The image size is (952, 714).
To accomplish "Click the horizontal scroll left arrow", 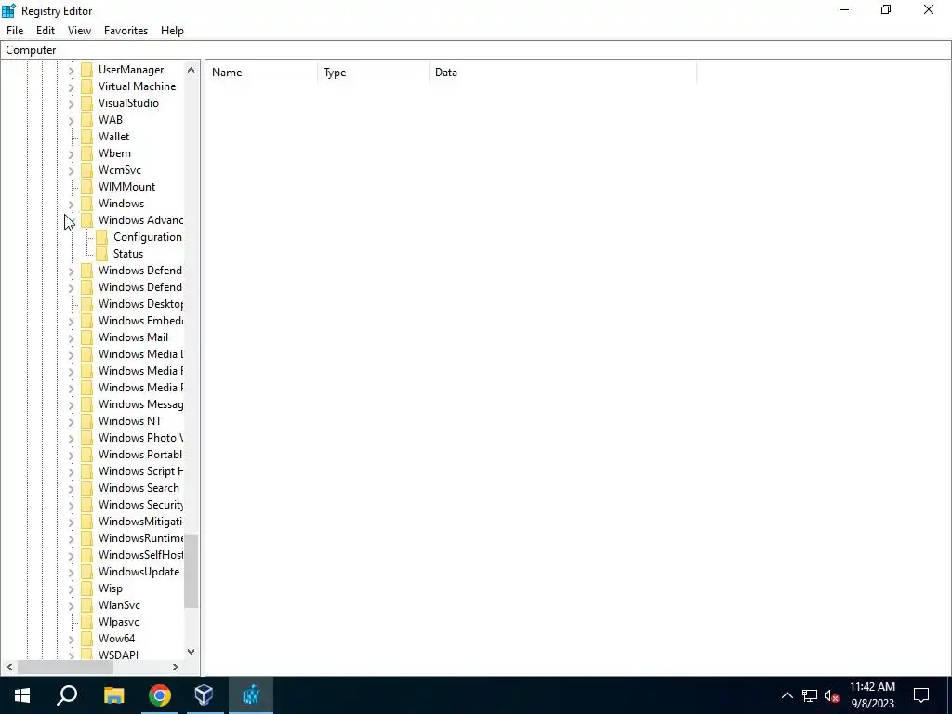I will pos(9,667).
